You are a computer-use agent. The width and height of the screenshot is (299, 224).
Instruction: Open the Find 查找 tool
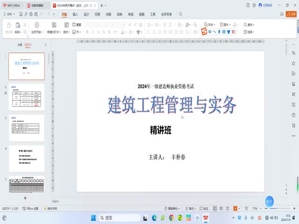[x=249, y=25]
